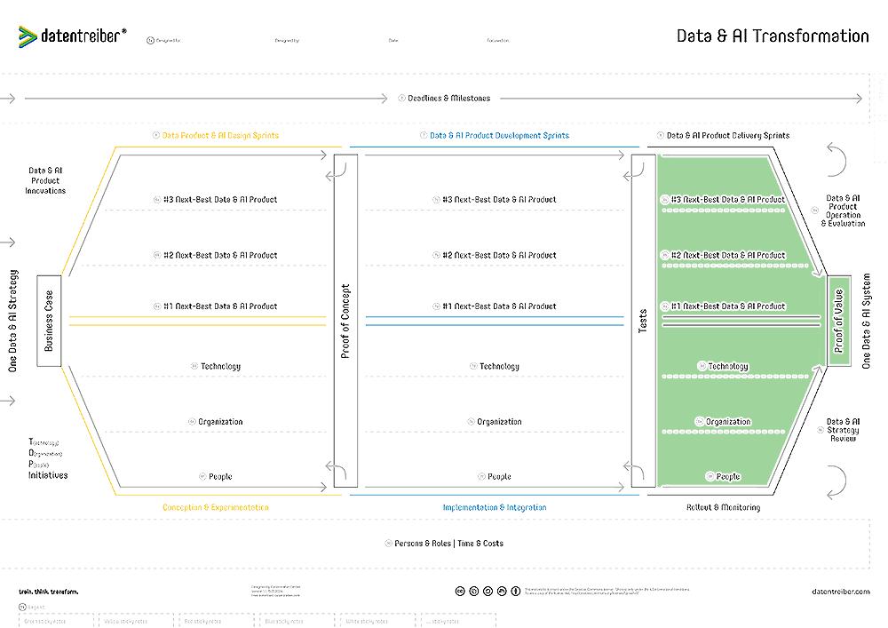Click the Creative Commons license text
The image size is (888, 628).
coord(607,592)
